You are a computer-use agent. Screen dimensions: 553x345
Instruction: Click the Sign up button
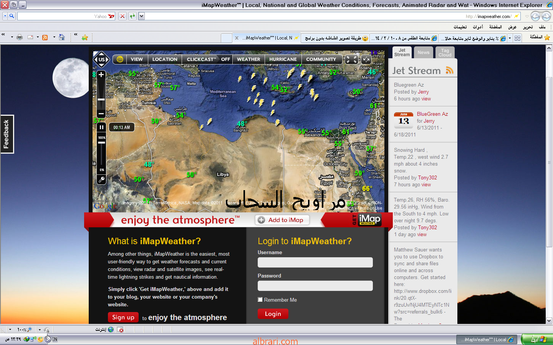click(x=123, y=317)
